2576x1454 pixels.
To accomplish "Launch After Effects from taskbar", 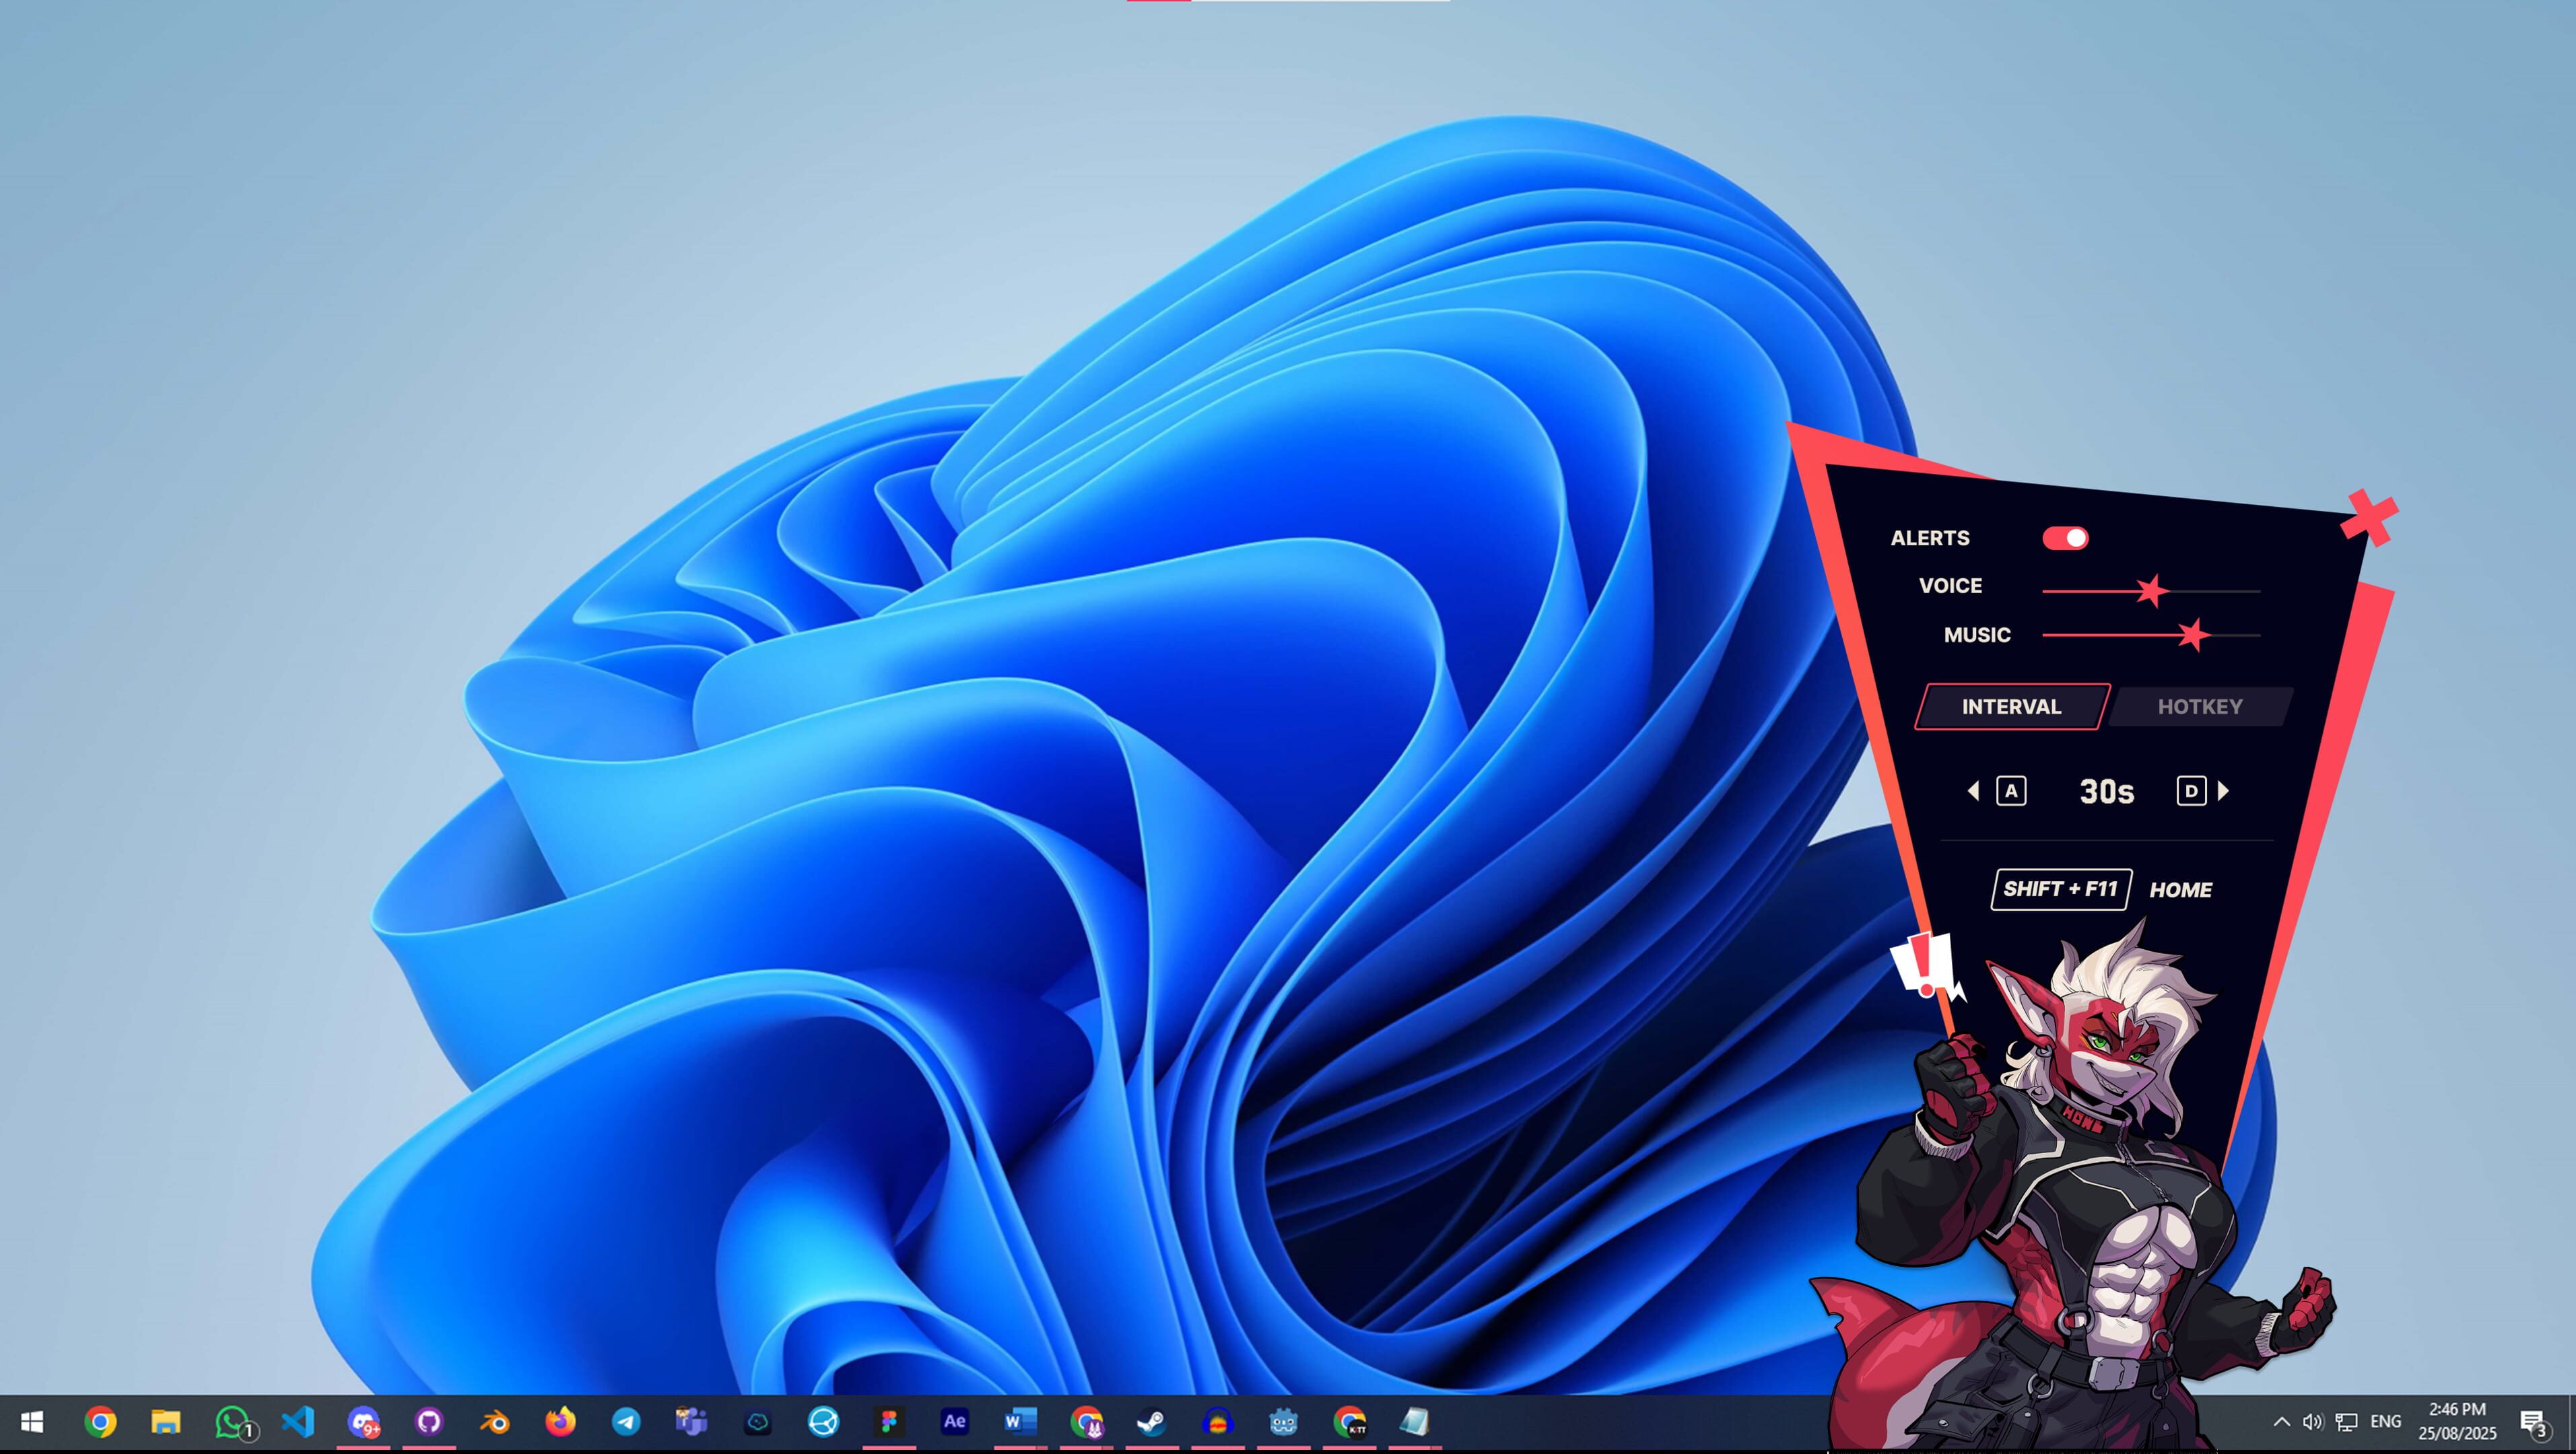I will pos(954,1421).
